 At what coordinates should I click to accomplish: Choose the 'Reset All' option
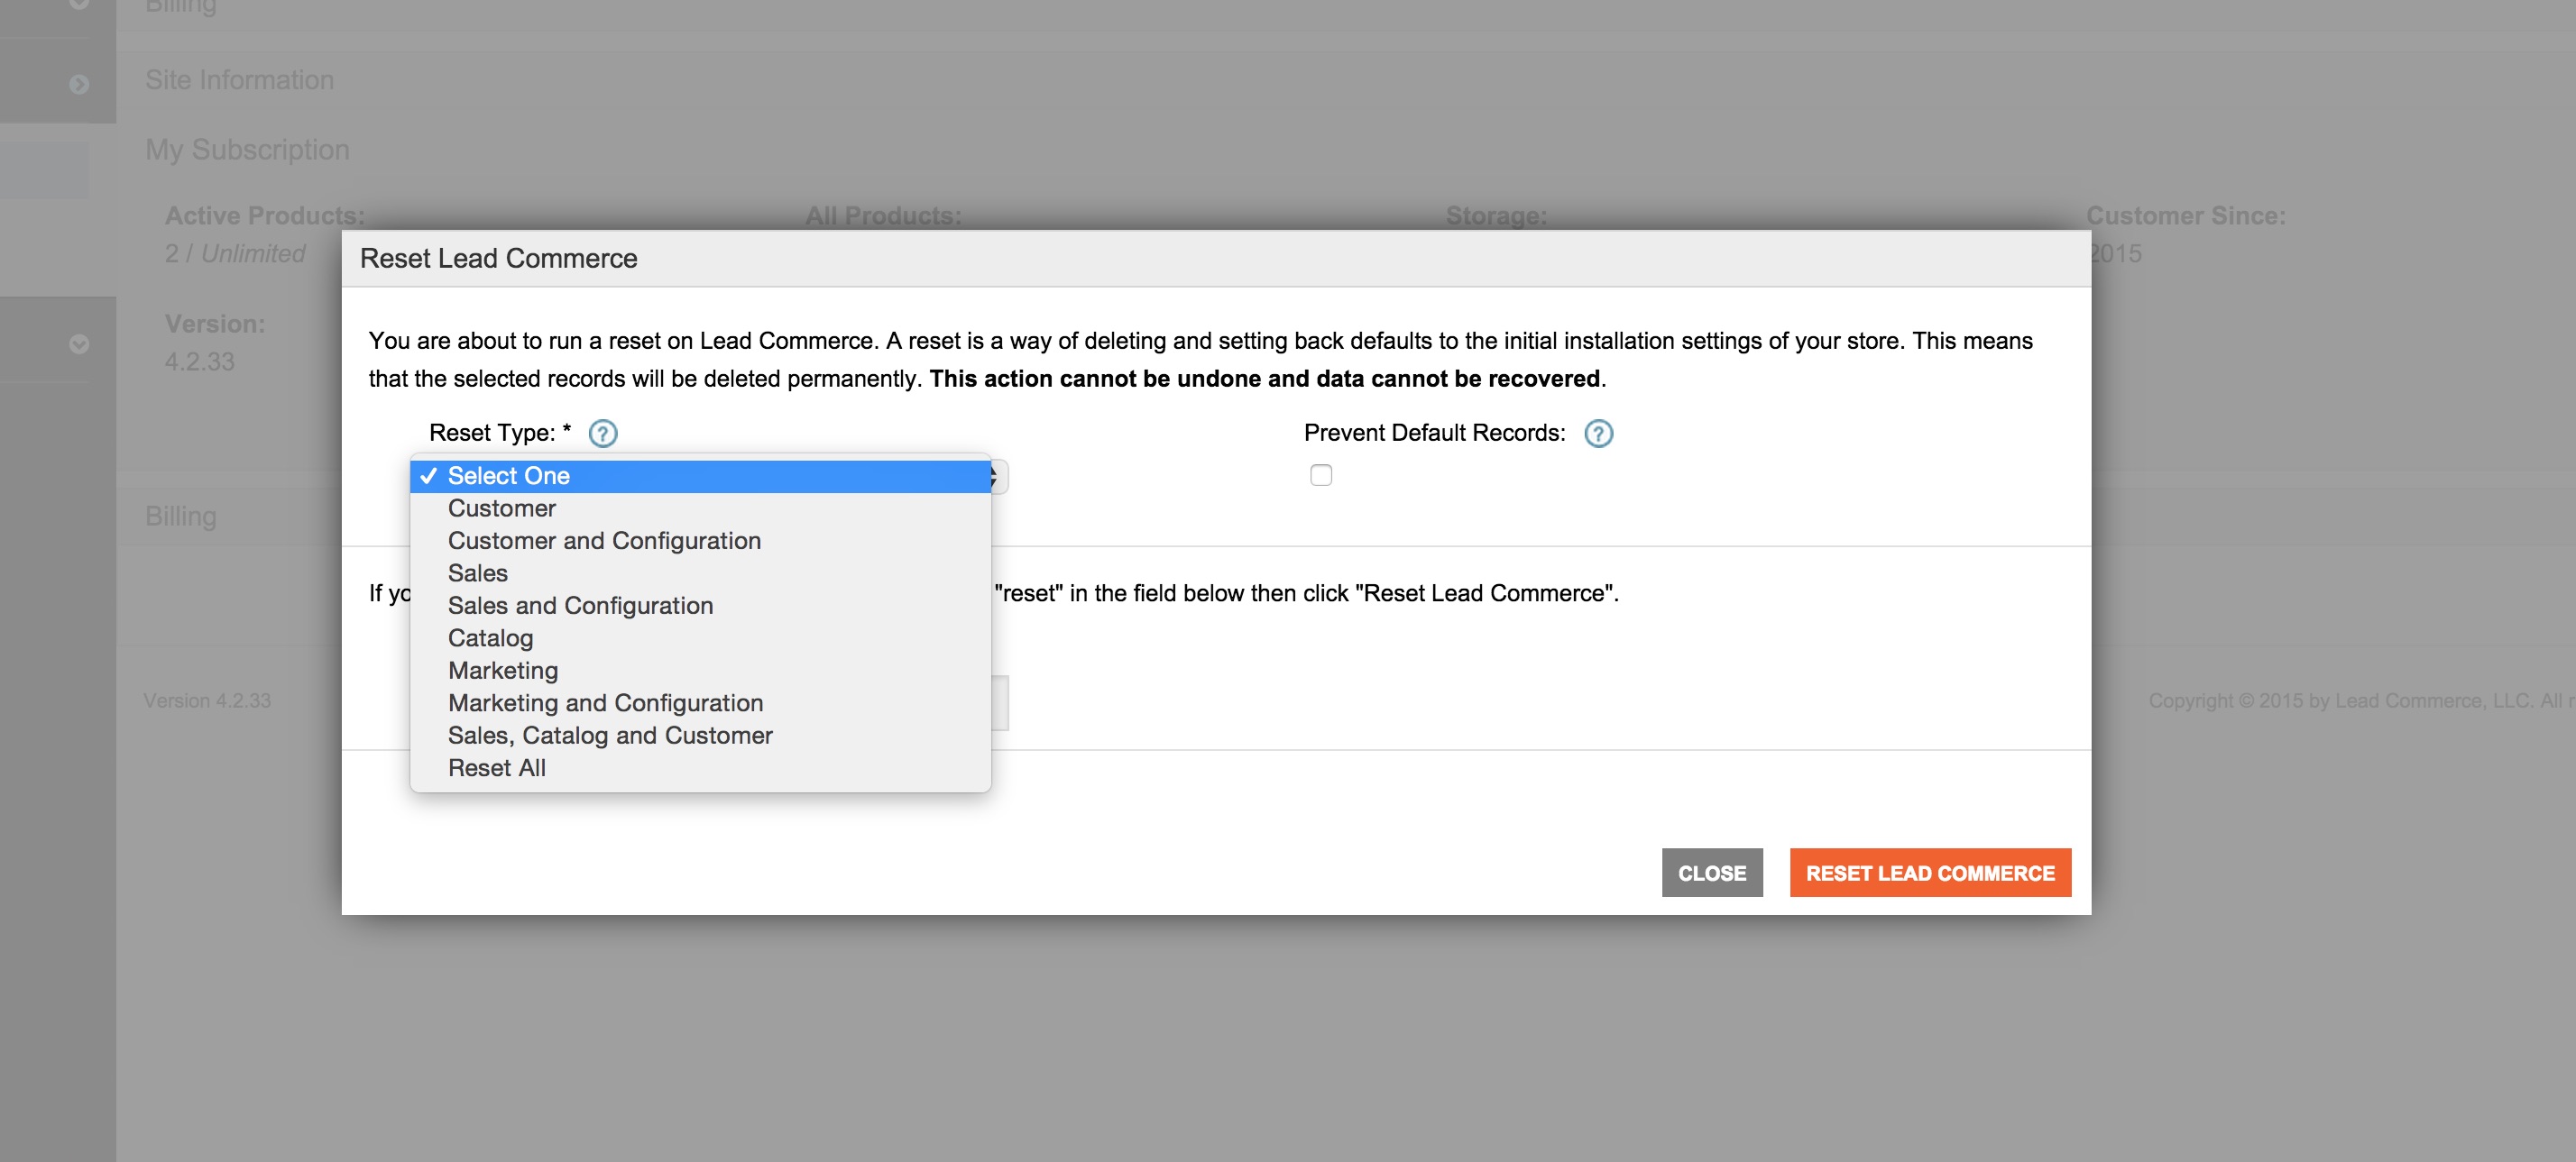700,768
